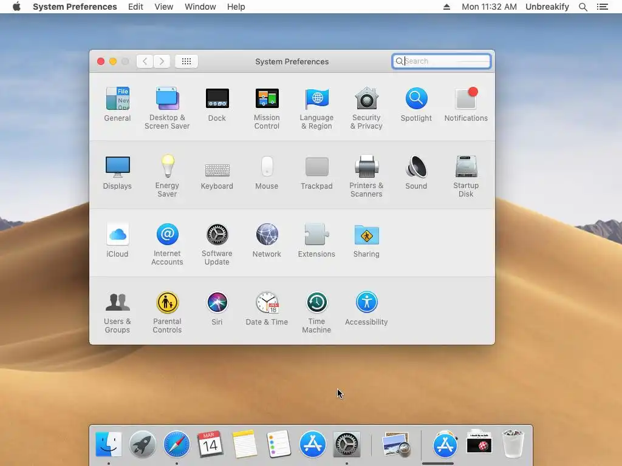This screenshot has height=466, width=622.
Task: Open the View menu
Action: tap(164, 7)
